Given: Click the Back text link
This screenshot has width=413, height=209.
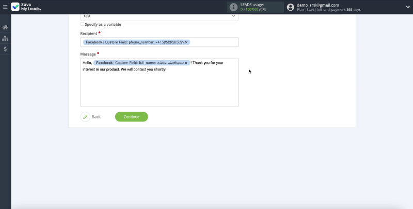Looking at the screenshot, I should 96,117.
